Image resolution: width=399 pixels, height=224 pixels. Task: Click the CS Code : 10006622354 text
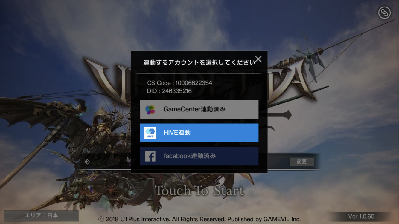(180, 83)
